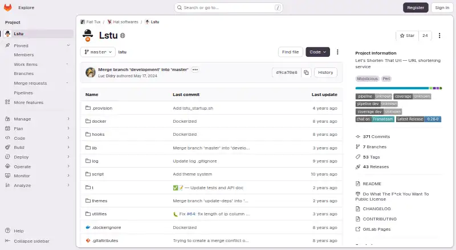Viewport: 456px width, 250px height.
Task: Click the History button
Action: (x=325, y=73)
